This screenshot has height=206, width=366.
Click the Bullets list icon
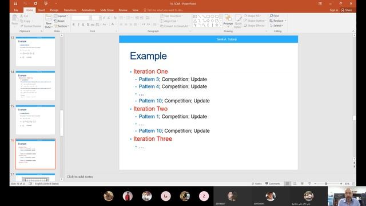click(122, 18)
